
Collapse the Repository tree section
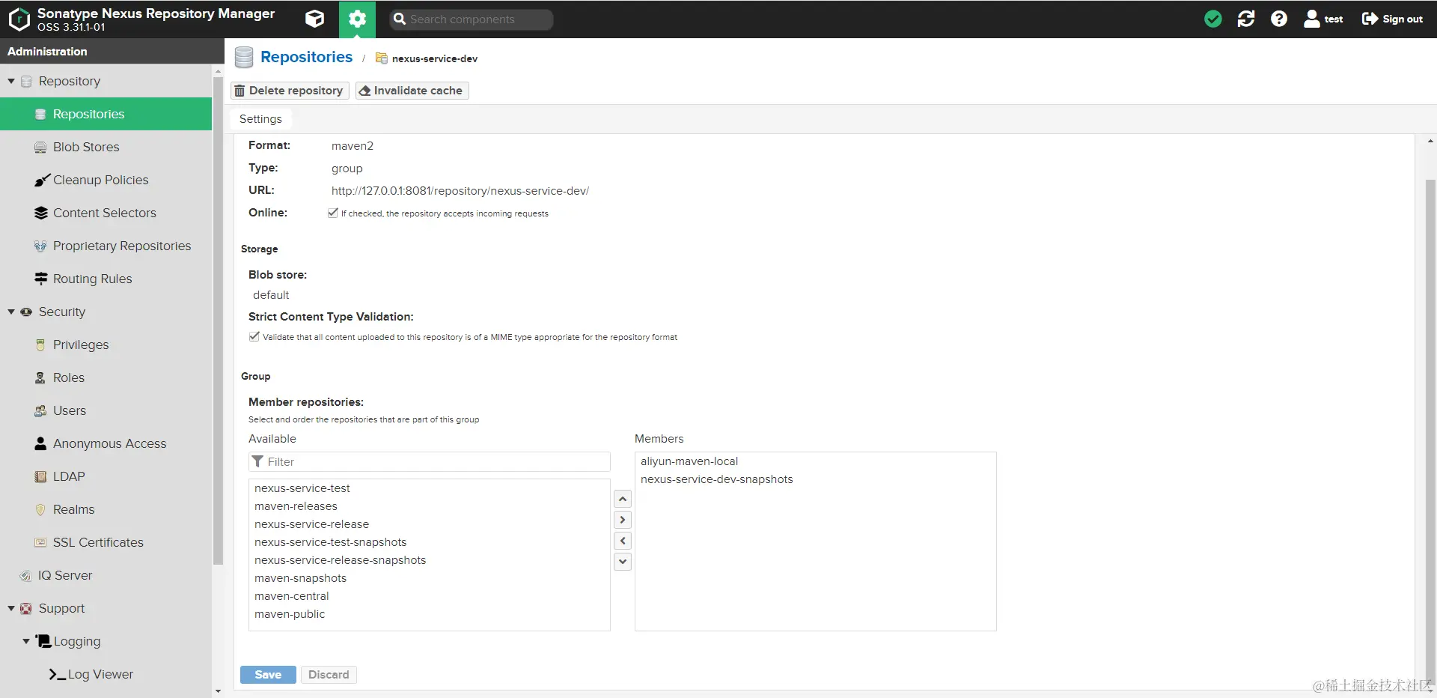(x=11, y=81)
